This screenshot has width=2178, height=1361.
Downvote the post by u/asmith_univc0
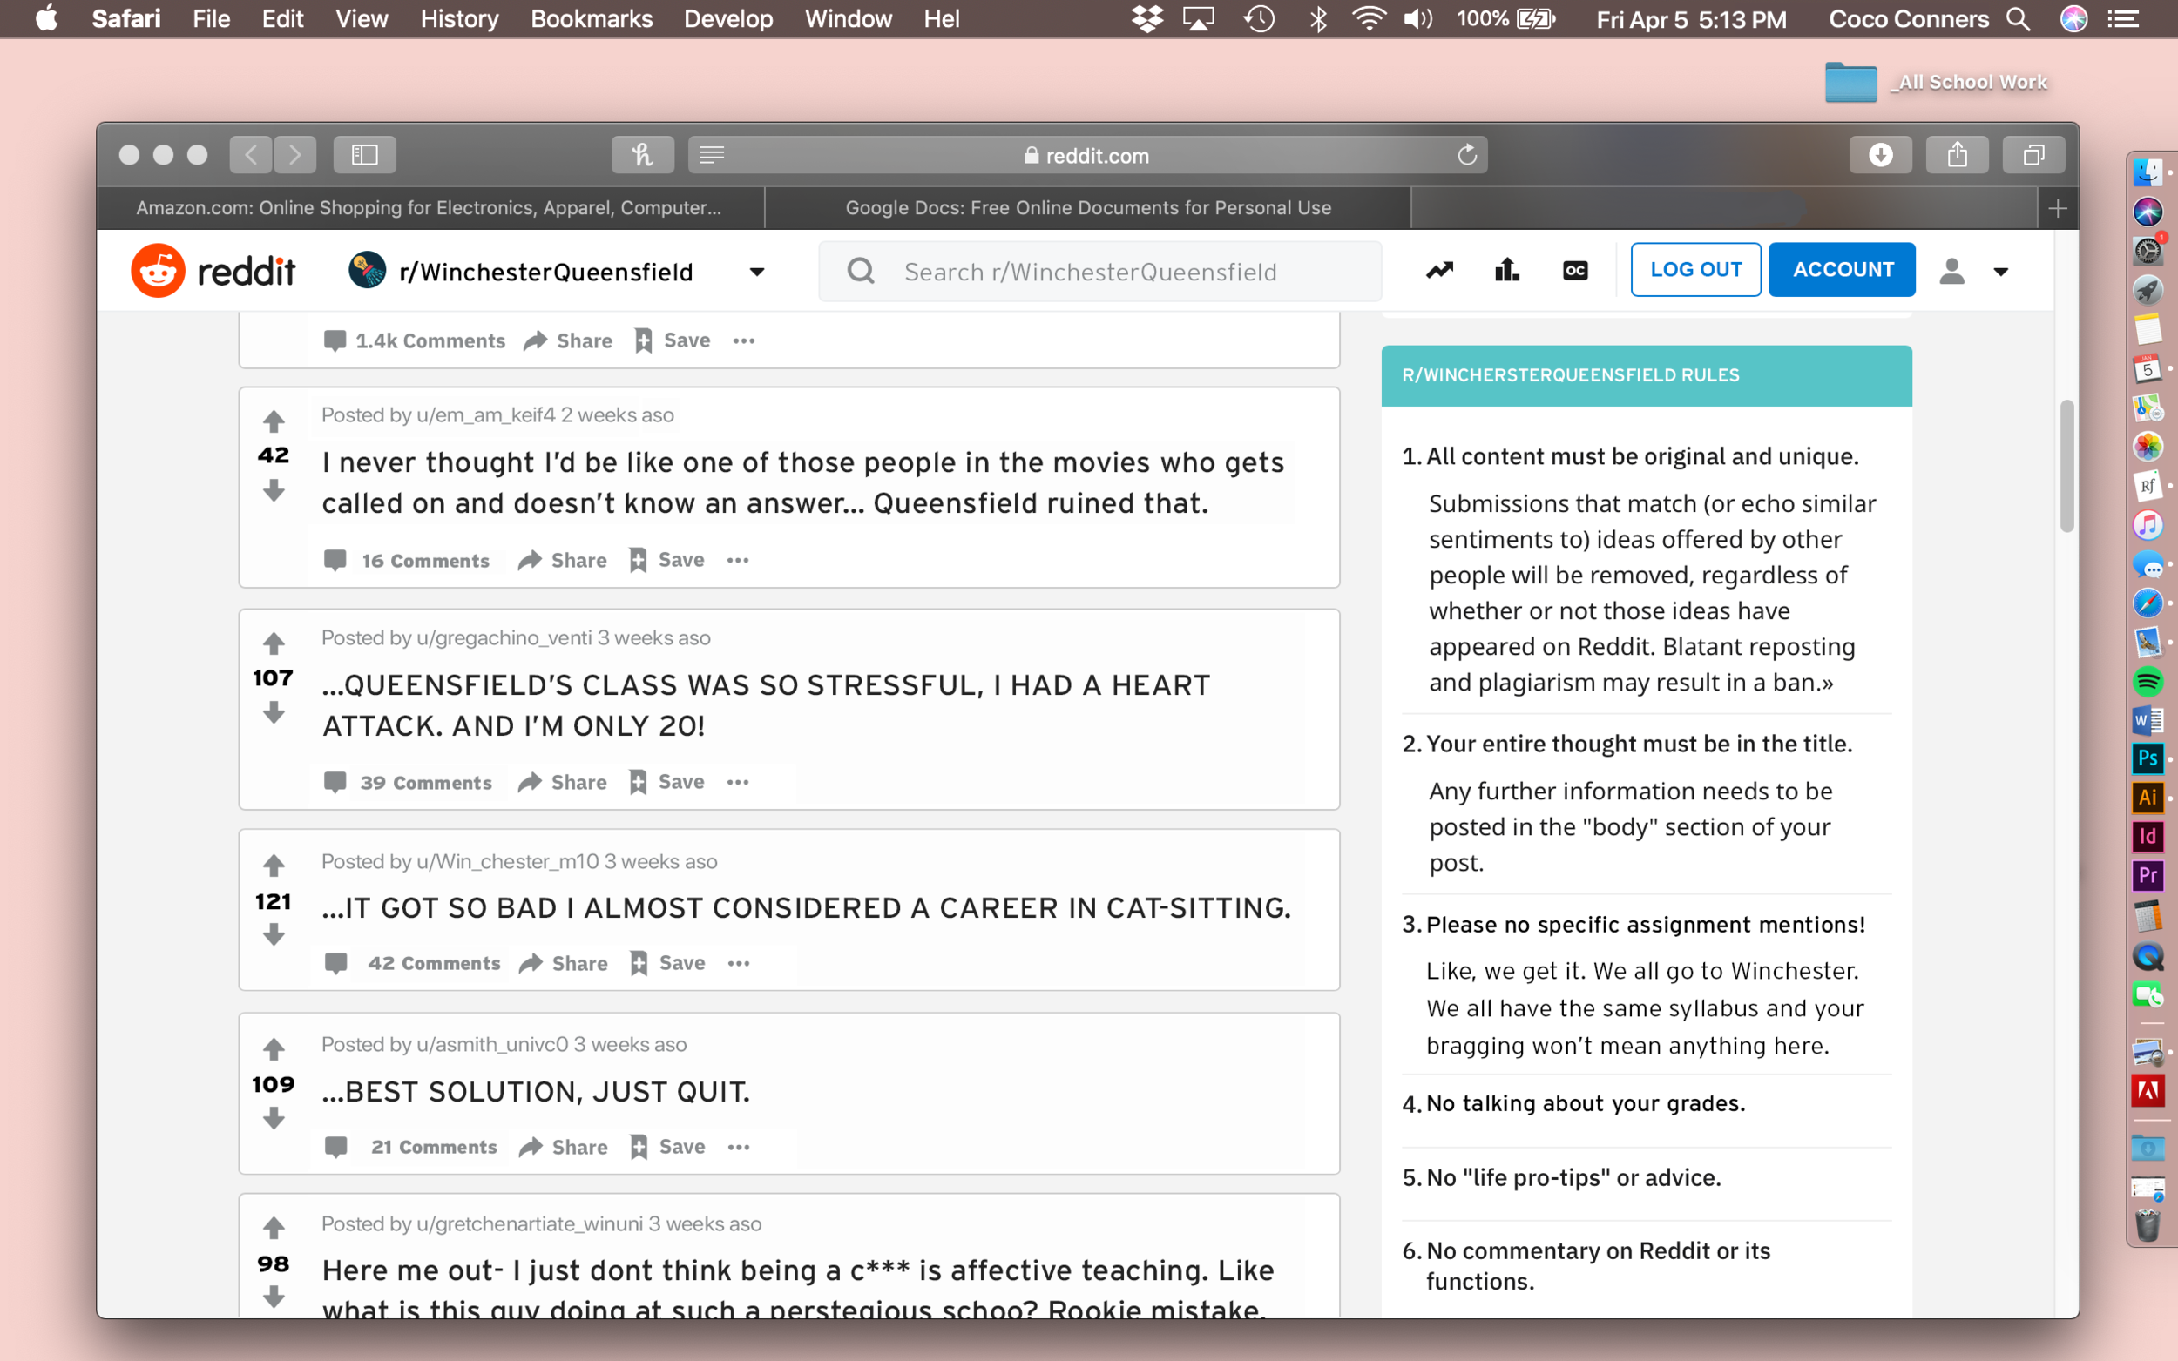[x=274, y=1118]
